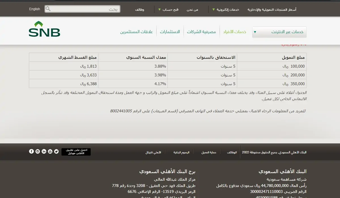Open the علاقات المستثمرين menu
340x198 pixels.
137,32
